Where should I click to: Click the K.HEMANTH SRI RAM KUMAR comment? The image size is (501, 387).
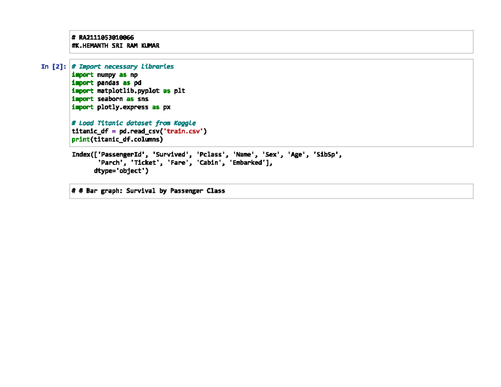115,46
